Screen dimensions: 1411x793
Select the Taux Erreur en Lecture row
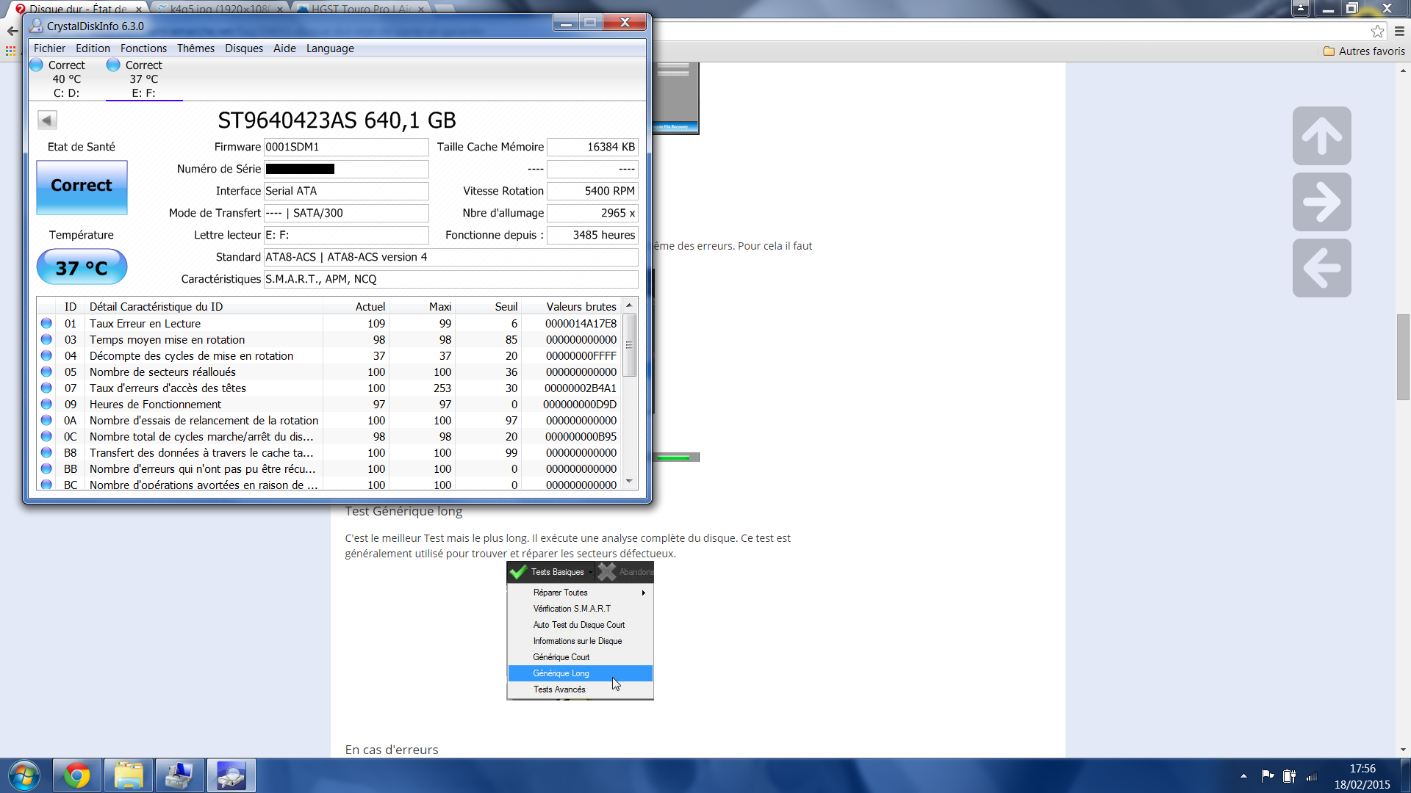[x=145, y=324]
